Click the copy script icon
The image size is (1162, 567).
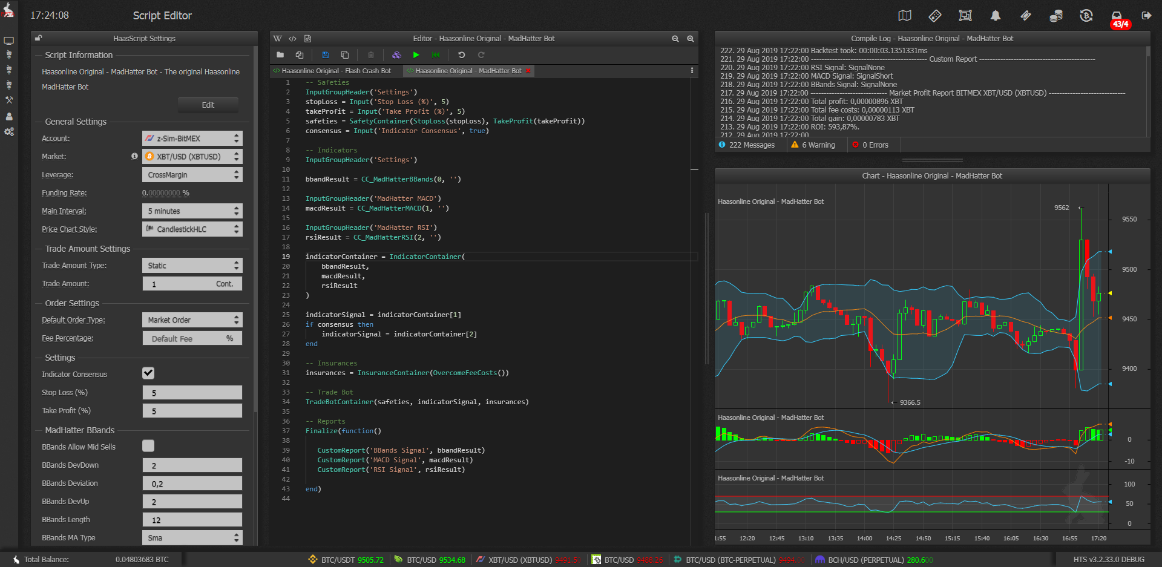(345, 55)
